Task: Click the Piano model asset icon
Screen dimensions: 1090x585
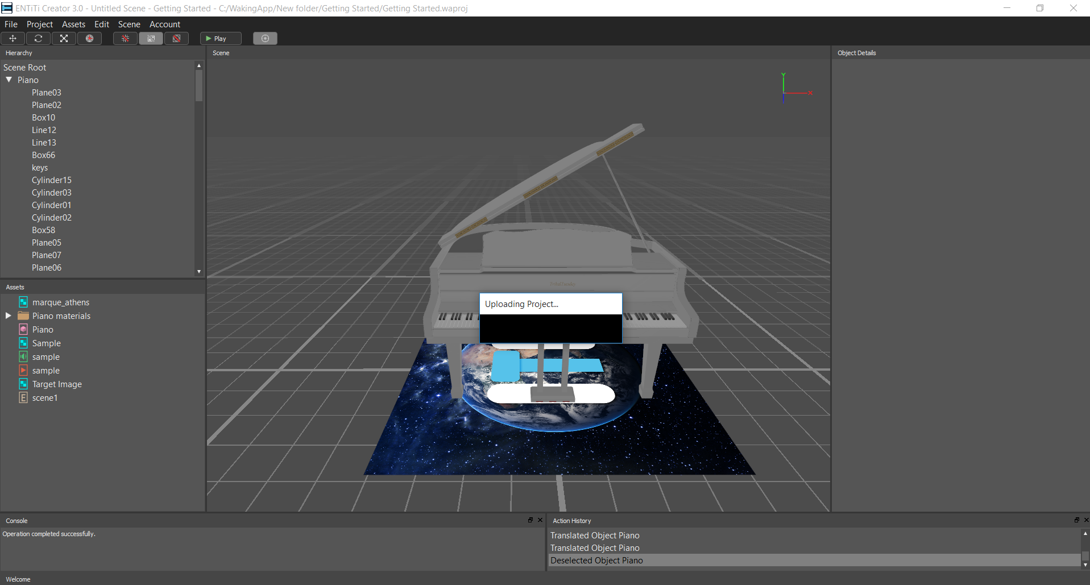Action: pos(23,329)
